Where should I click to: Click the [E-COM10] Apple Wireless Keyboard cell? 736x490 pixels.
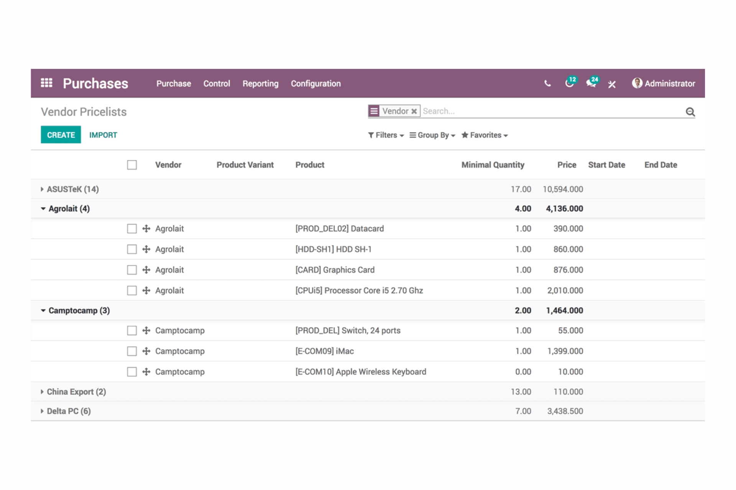pyautogui.click(x=361, y=372)
